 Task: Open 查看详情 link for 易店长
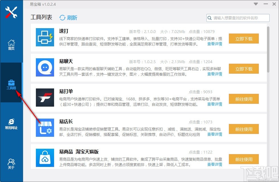point(215,134)
